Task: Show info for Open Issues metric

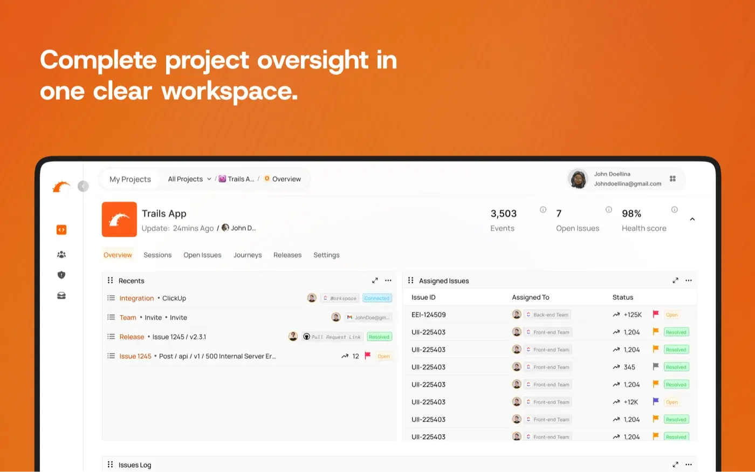Action: tap(609, 210)
